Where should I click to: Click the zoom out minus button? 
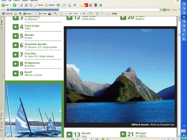[x=70, y=14]
